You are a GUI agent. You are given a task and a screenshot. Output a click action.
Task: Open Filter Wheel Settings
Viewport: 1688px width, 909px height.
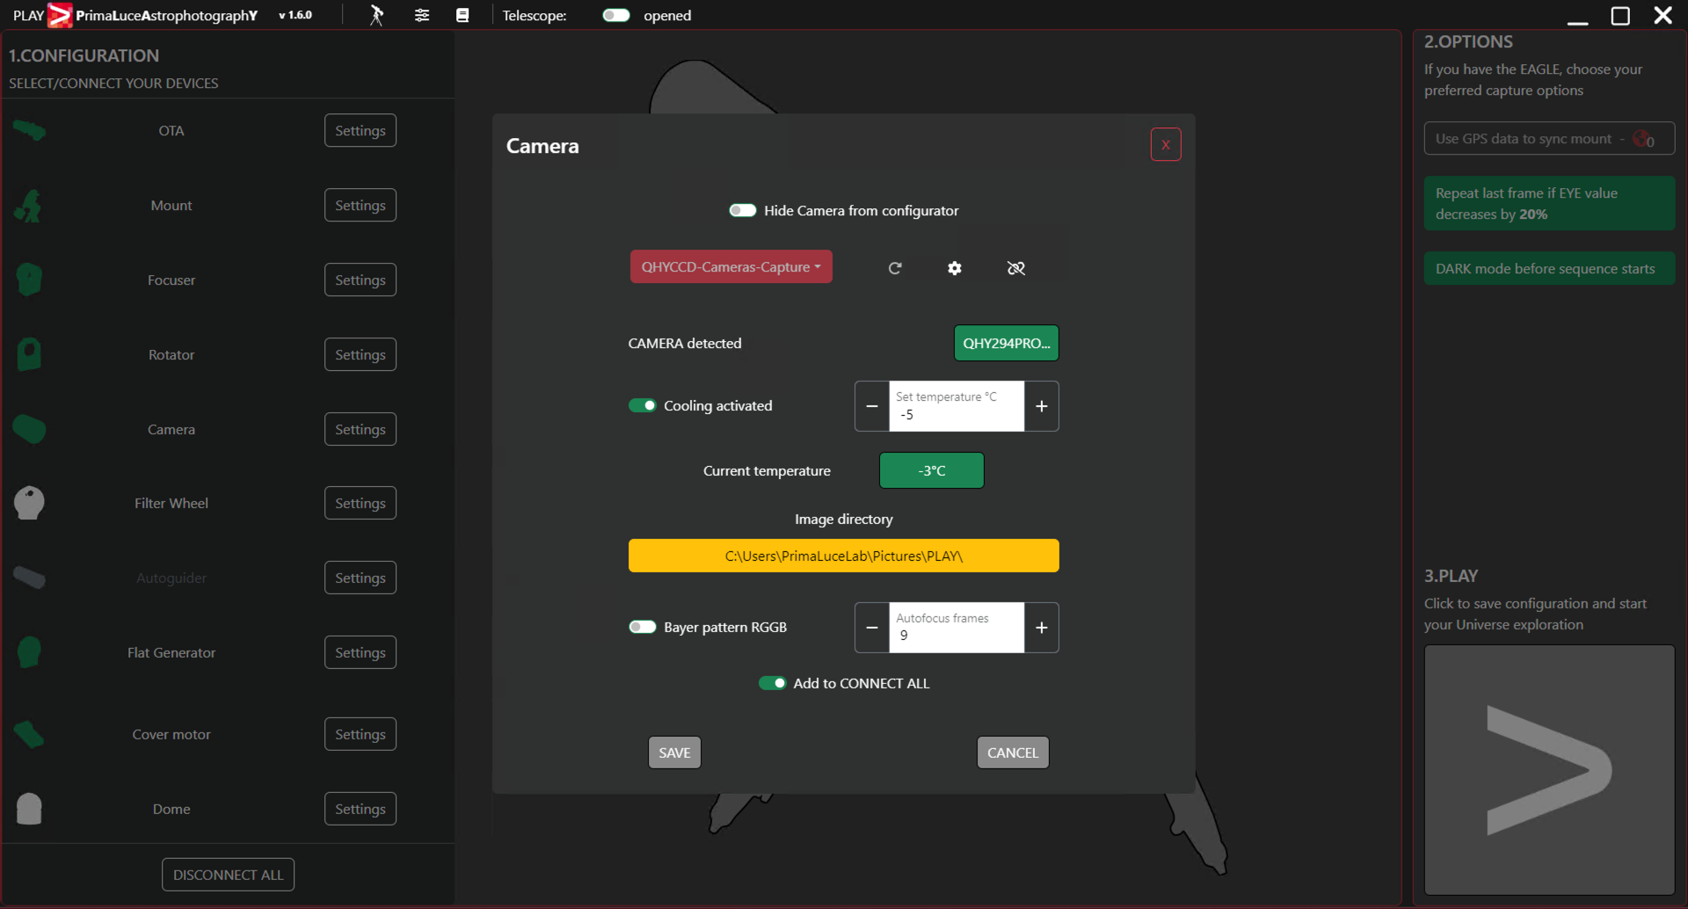(360, 504)
